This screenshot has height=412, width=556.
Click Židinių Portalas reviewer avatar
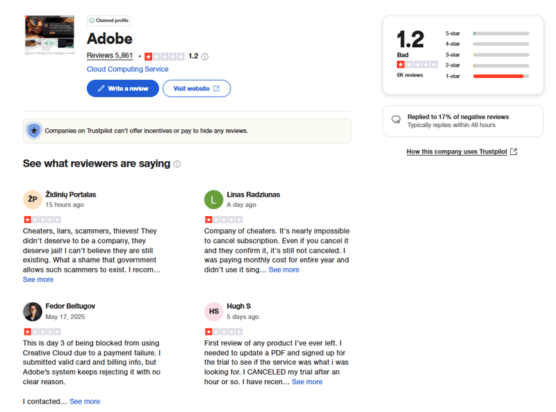click(32, 199)
